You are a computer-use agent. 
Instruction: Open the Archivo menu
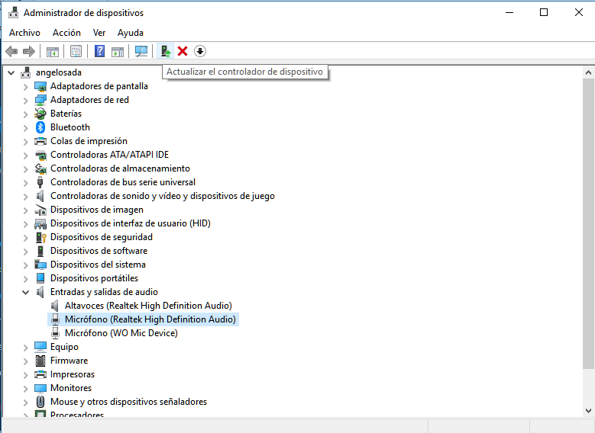pos(24,33)
